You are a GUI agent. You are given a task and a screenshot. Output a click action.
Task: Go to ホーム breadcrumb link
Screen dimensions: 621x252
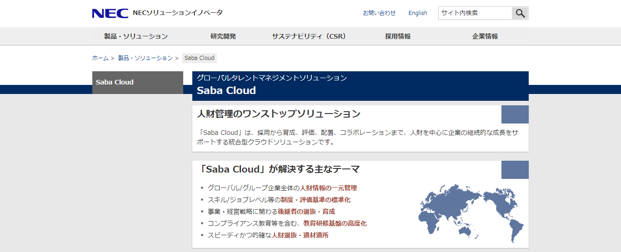pos(100,58)
